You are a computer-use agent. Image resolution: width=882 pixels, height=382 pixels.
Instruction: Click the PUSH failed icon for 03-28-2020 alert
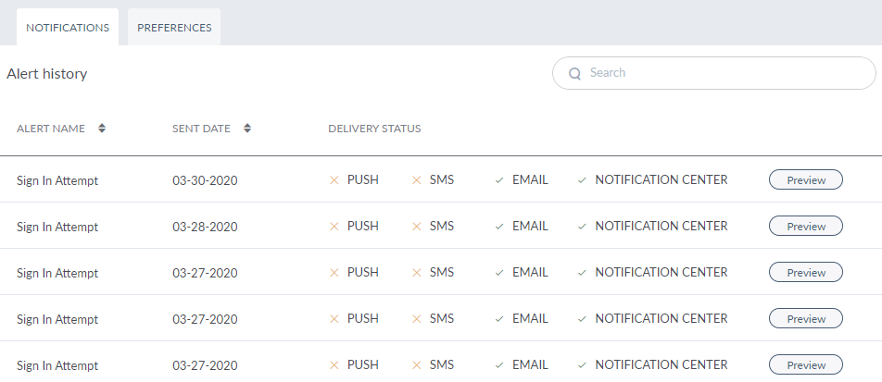tap(334, 227)
